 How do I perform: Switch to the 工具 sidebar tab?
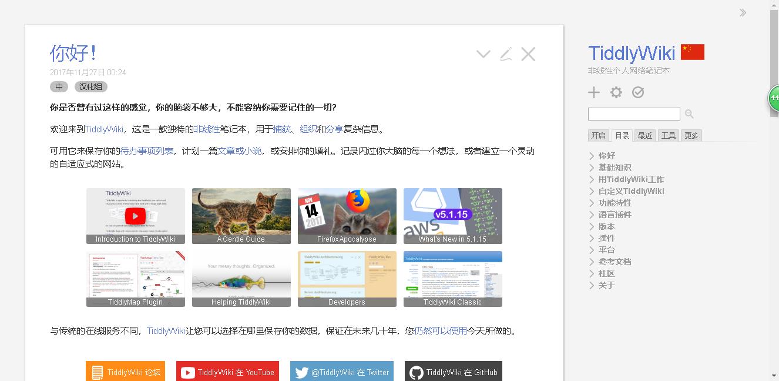point(669,135)
